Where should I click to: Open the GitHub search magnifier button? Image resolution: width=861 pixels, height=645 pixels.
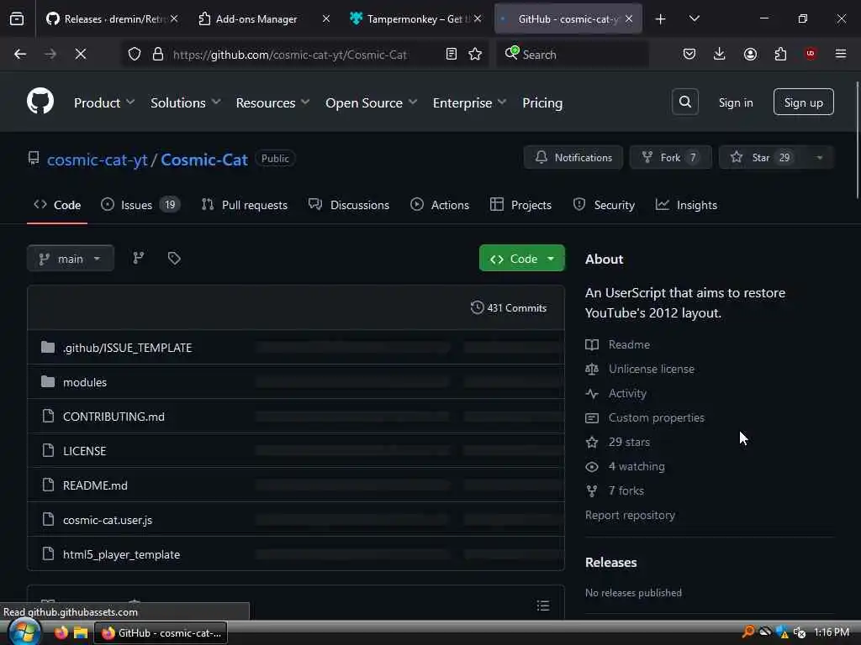pyautogui.click(x=684, y=102)
